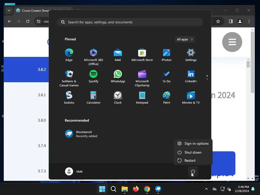This screenshot has width=260, height=195.
Task: Launch the Sudoku game
Action: (x=69, y=98)
